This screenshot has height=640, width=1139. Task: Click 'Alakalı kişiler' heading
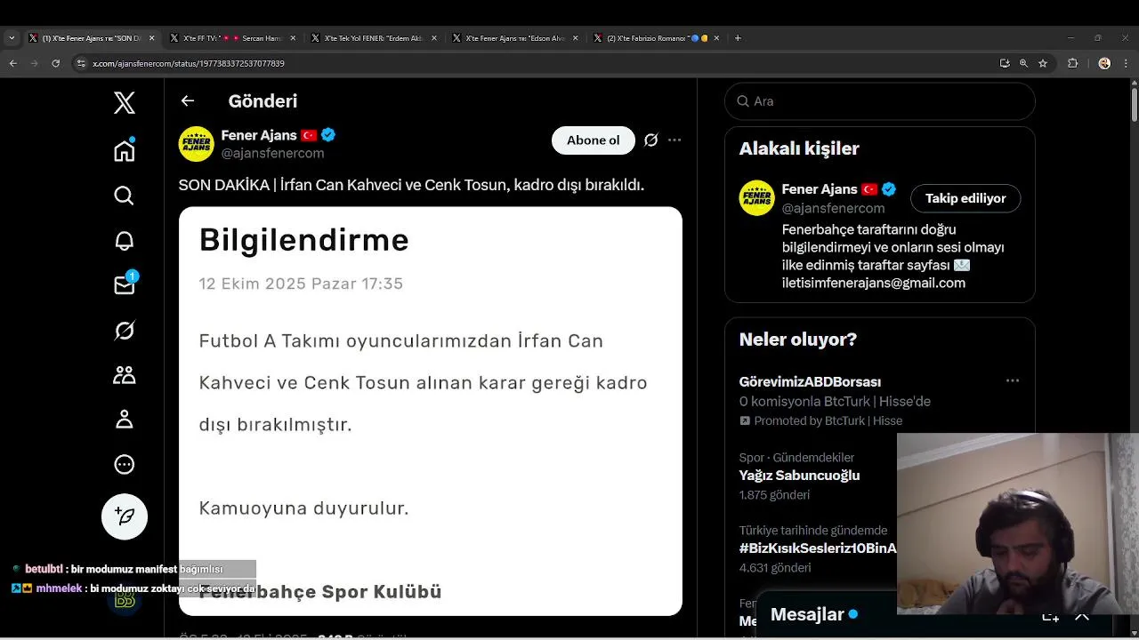pyautogui.click(x=799, y=148)
